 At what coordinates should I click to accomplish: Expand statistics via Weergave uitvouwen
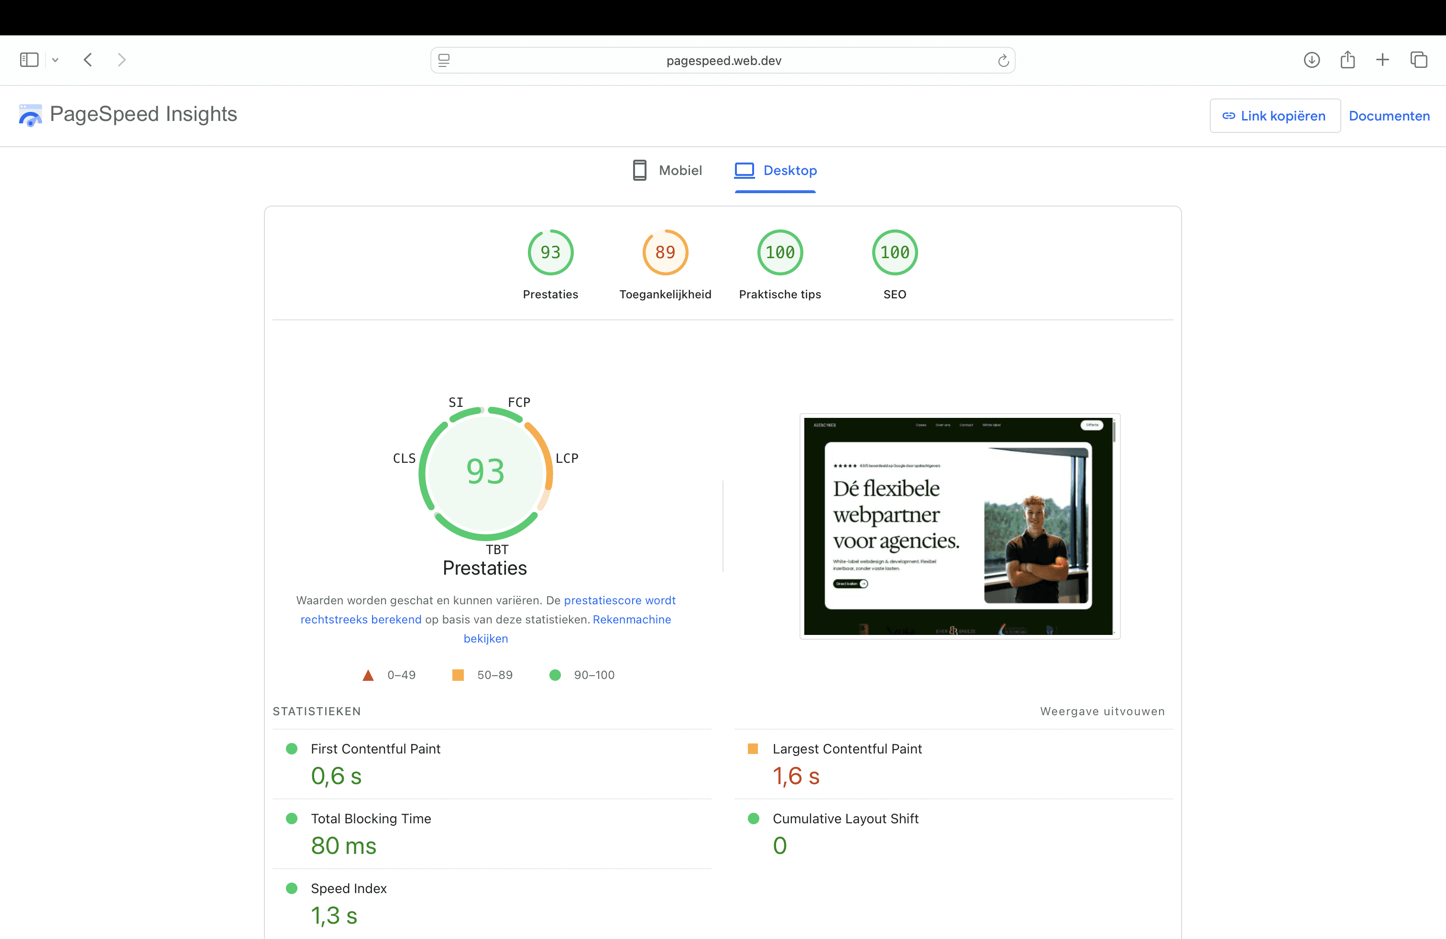[1102, 710]
